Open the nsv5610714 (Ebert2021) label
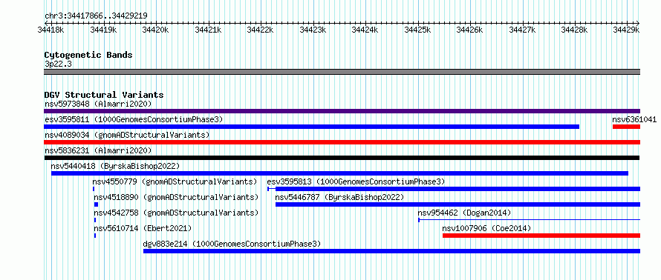Viewport: 661px width, 280px height. (x=143, y=228)
